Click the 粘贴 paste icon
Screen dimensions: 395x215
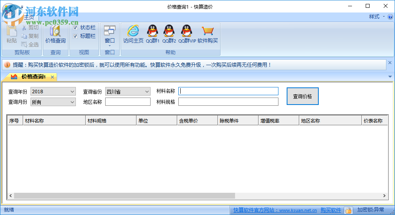(11, 31)
